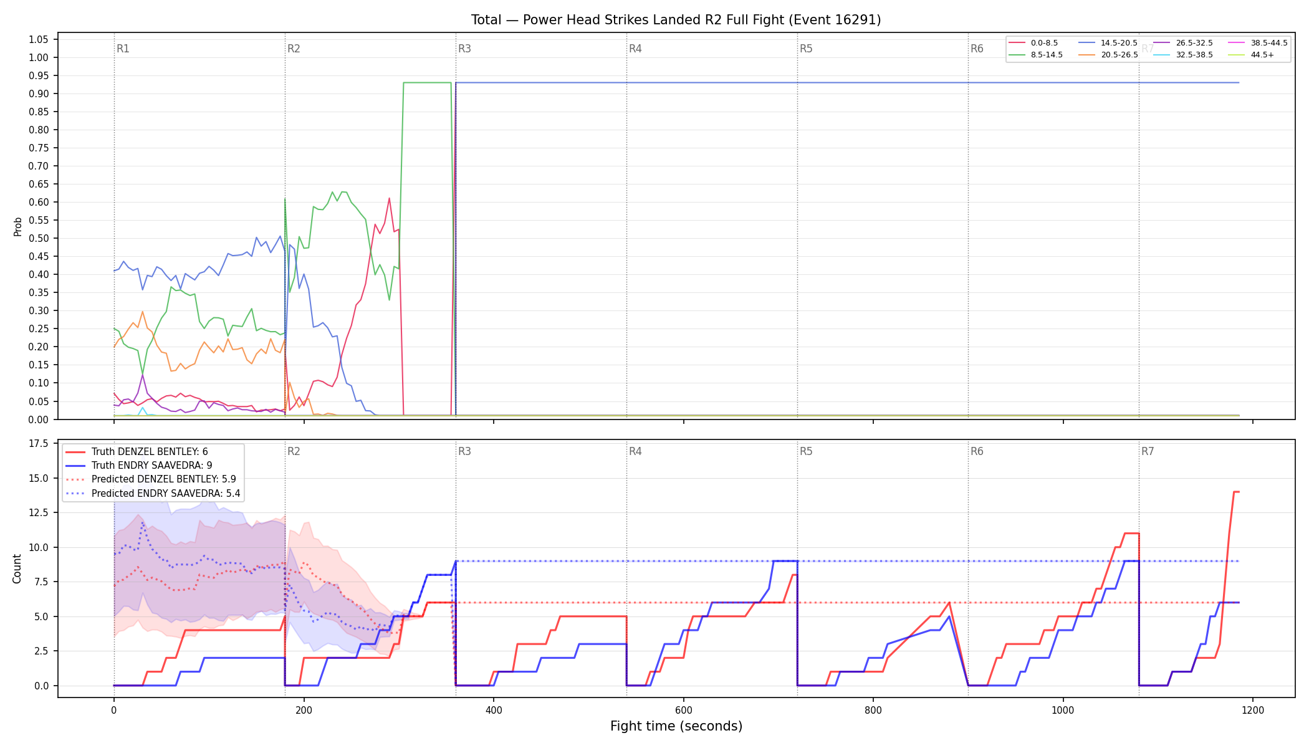Image resolution: width=1309 pixels, height=748 pixels.
Task: Click the R5 round label in bottom chart
Action: pyautogui.click(x=806, y=451)
